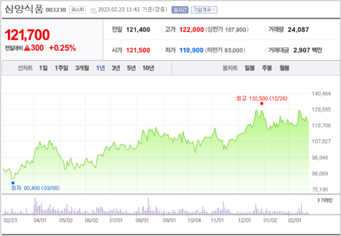Switch chart to 3개월 range
Image resolution: width=341 pixels, height=236 pixels.
[x=82, y=68]
